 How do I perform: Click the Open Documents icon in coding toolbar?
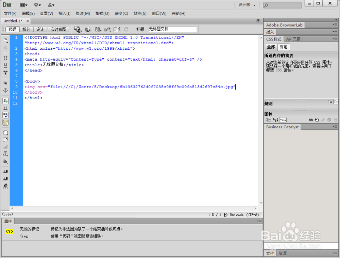pyautogui.click(x=5, y=40)
